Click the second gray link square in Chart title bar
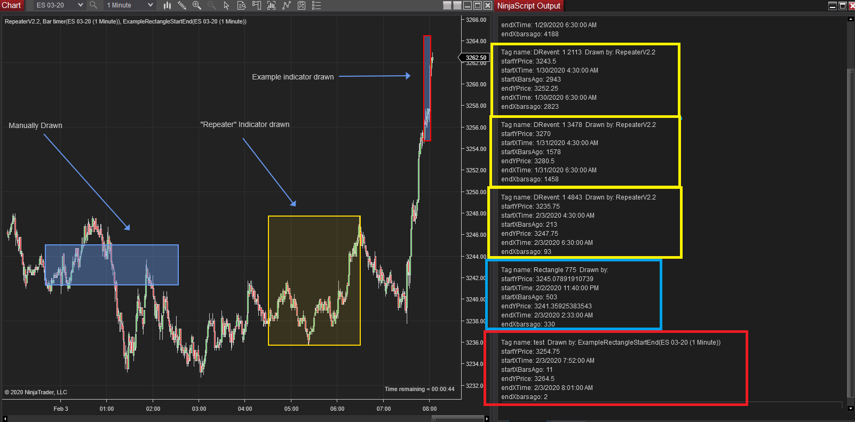Screen dimensions: 855x422 click(457, 5)
